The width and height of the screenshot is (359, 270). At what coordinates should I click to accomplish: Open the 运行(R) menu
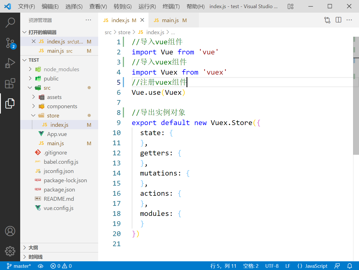(147, 6)
